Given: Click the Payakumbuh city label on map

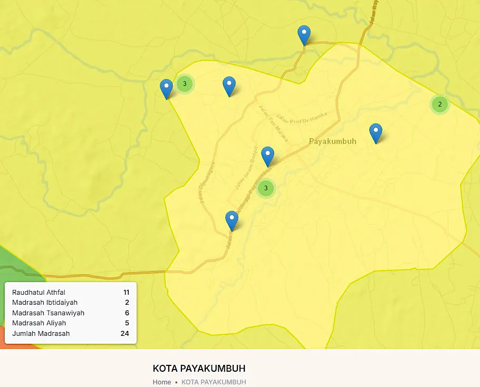Looking at the screenshot, I should [x=332, y=141].
